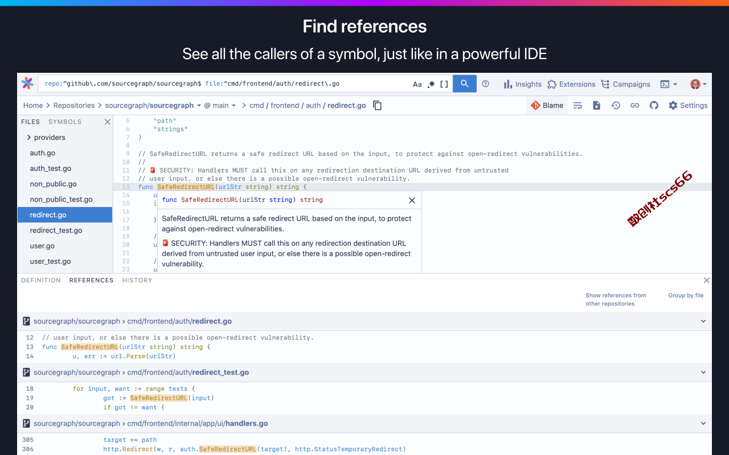Open the @ main revision dropdown

click(220, 105)
